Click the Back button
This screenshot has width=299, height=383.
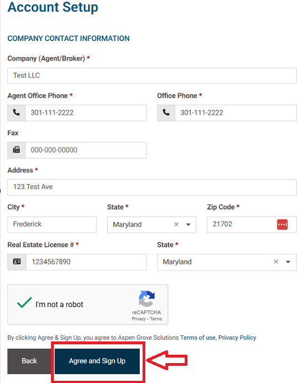click(x=29, y=361)
